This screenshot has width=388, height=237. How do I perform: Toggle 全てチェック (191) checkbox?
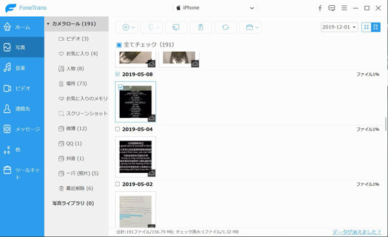click(x=119, y=45)
